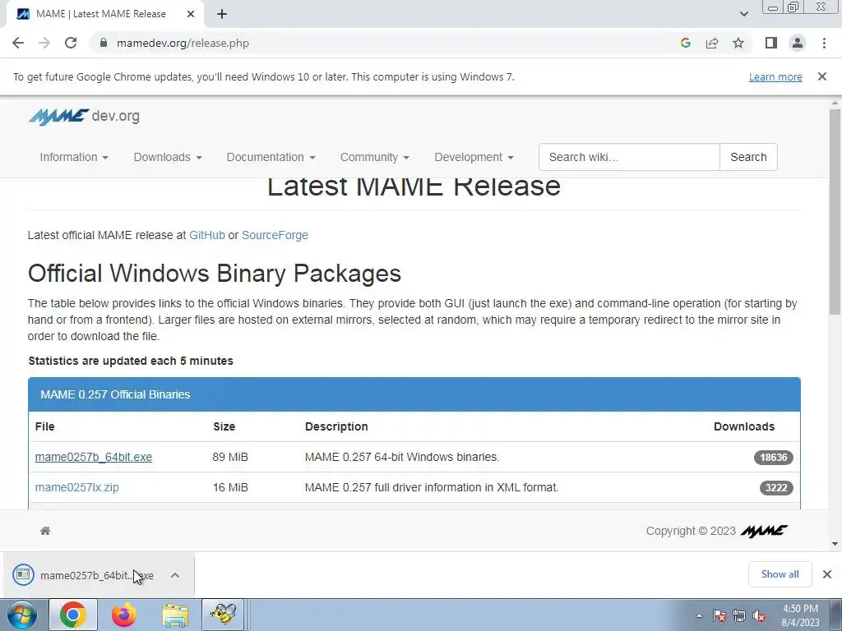
Task: Open the SourceForge release link
Action: tap(275, 235)
